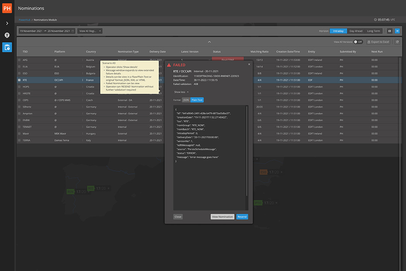
Task: Close the FAILED dialog with X
Action: coord(249,64)
